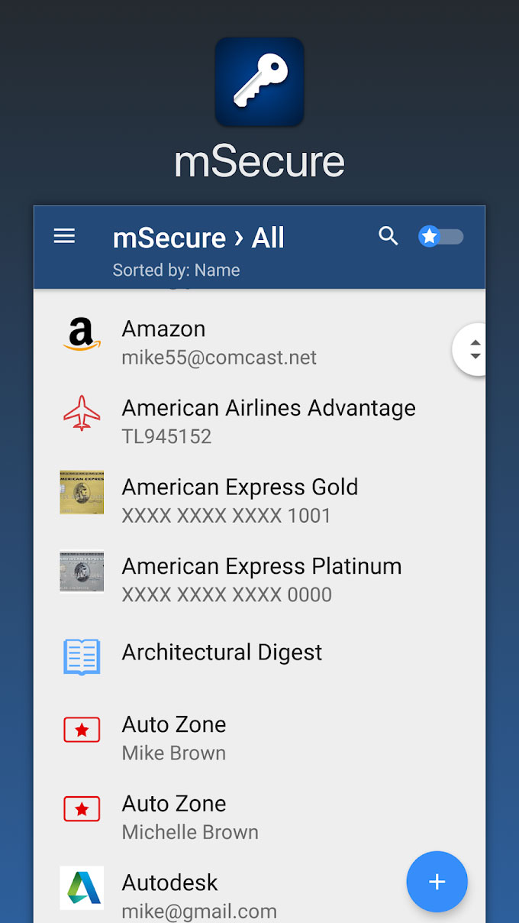Open American Airlines Advantage entry

click(269, 420)
